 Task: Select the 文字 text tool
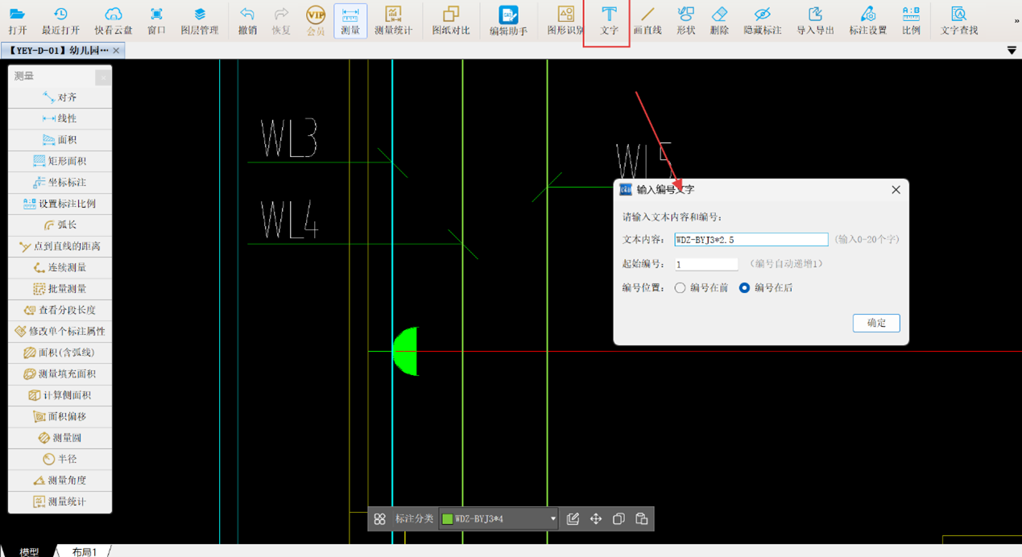point(608,20)
